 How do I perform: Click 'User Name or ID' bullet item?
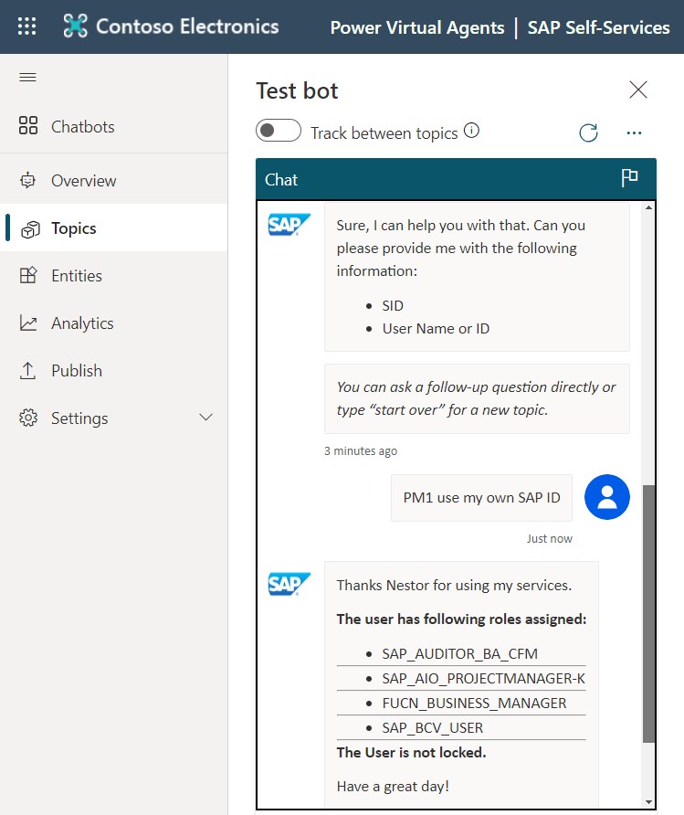(x=436, y=329)
